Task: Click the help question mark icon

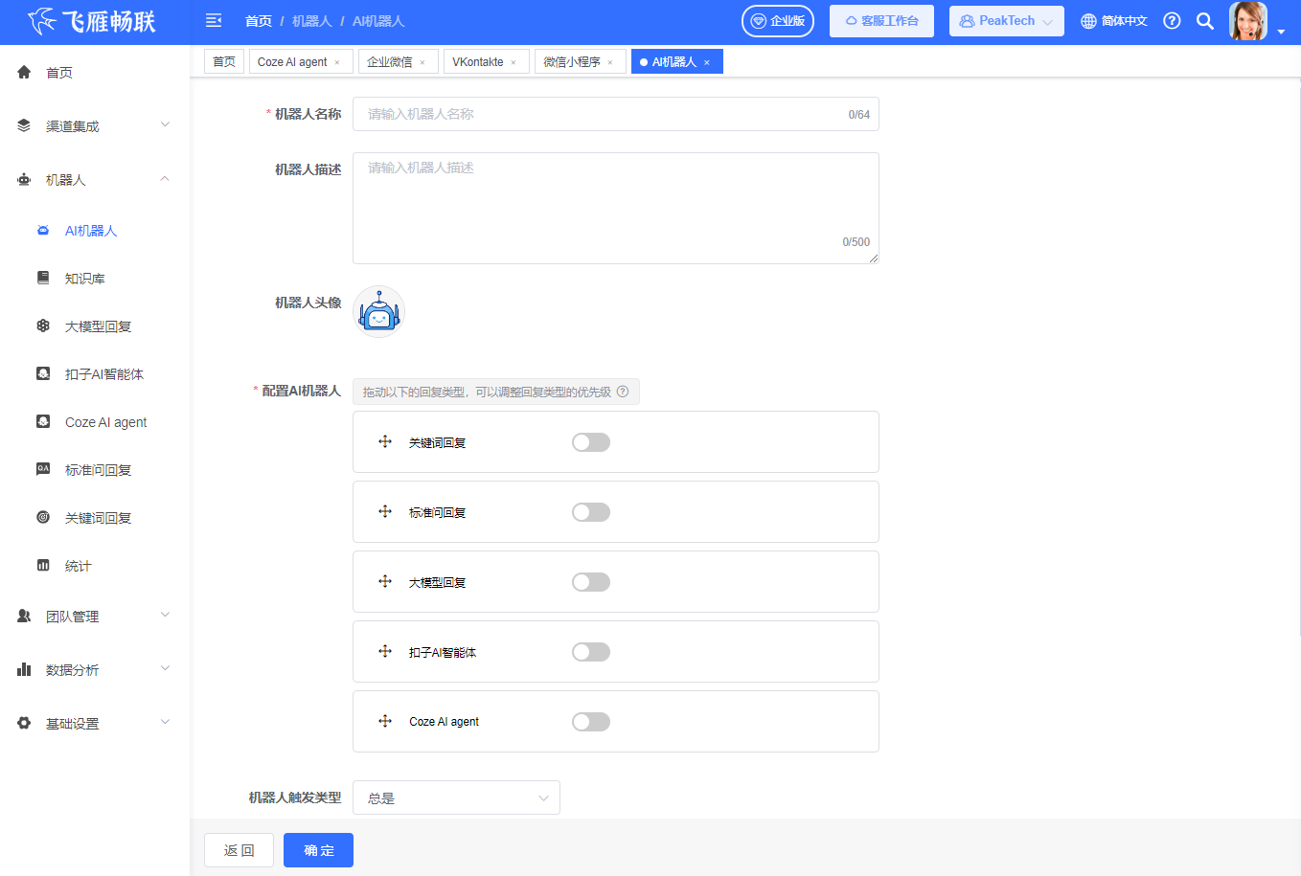Action: point(1172,21)
